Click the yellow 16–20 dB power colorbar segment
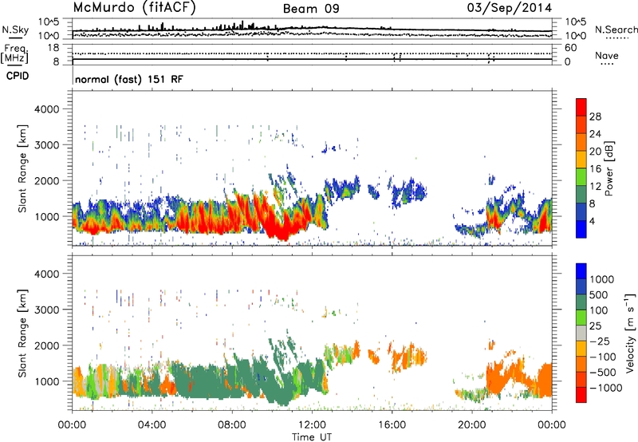 (x=581, y=160)
